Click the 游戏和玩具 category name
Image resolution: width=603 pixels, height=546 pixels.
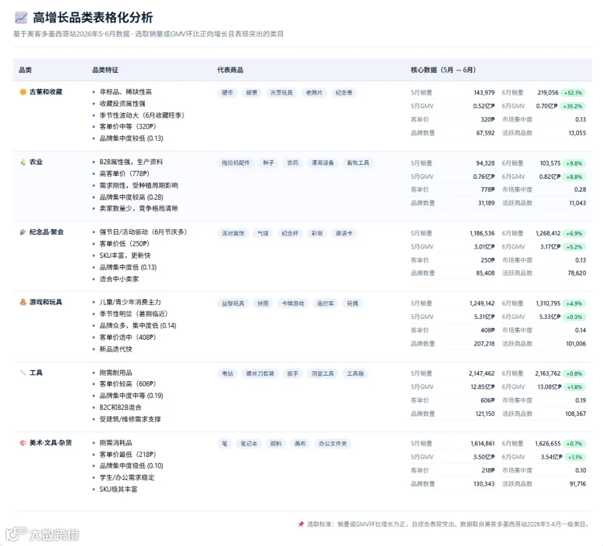46,302
